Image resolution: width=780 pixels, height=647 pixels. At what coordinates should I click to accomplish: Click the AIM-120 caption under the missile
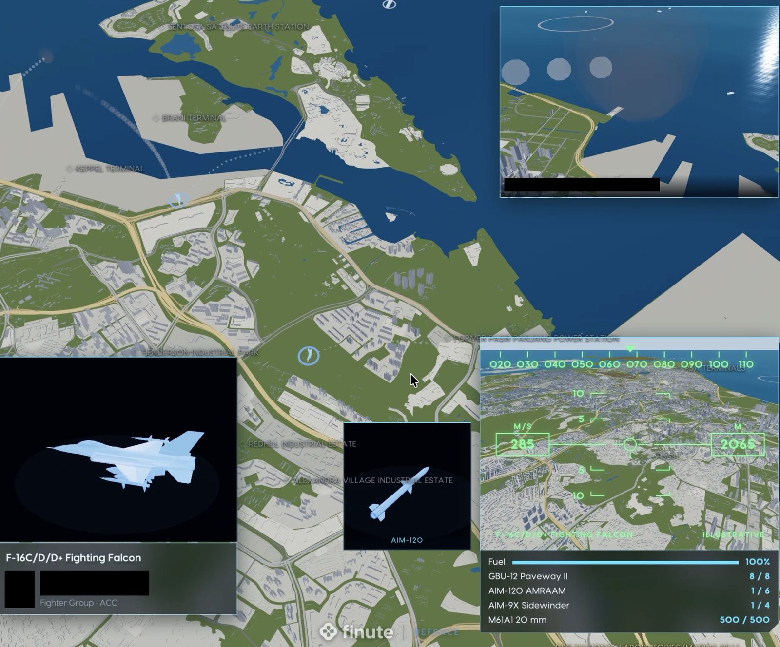pyautogui.click(x=407, y=540)
